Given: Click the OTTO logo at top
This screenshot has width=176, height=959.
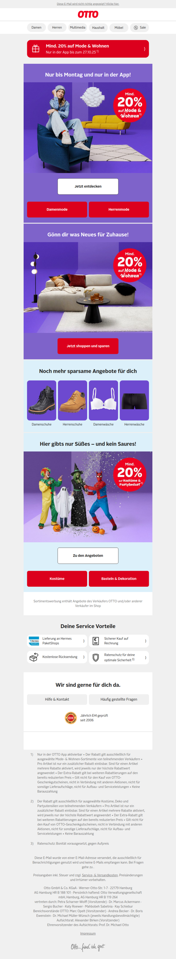Looking at the screenshot, I should [x=88, y=15].
